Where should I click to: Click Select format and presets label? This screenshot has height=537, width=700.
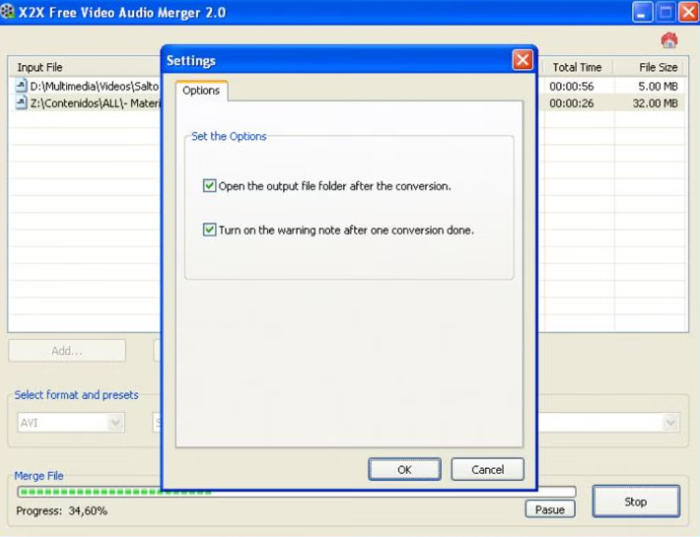click(76, 395)
